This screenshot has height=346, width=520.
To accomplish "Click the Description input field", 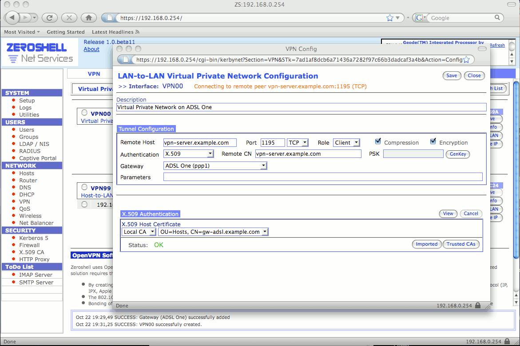I will coord(302,107).
